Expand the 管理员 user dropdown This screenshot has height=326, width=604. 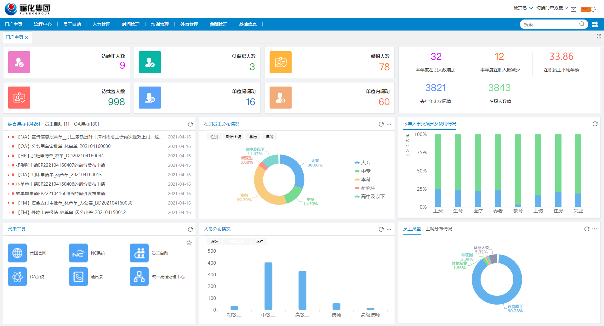coord(523,8)
